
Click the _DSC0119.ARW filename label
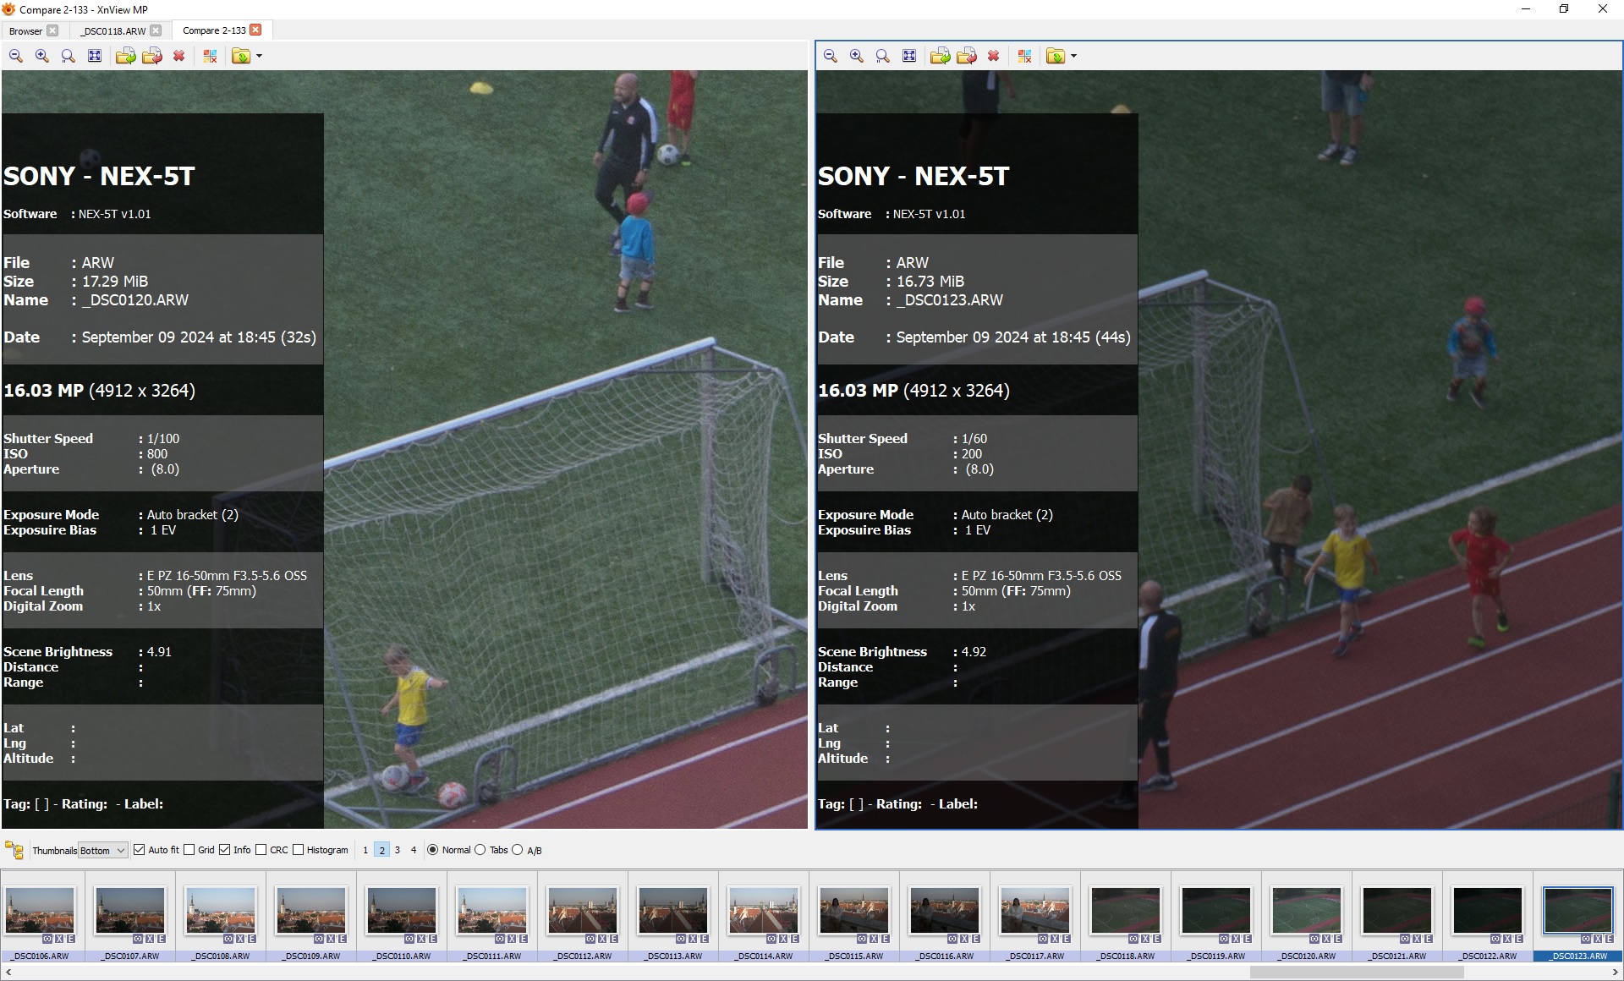click(x=1216, y=956)
